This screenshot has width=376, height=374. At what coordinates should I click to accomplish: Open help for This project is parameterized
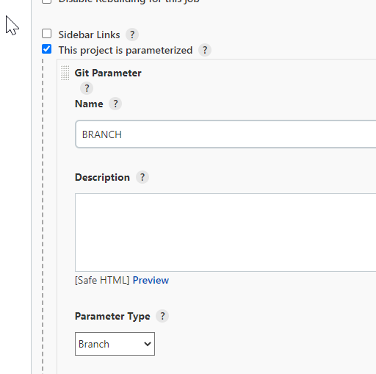click(x=205, y=50)
